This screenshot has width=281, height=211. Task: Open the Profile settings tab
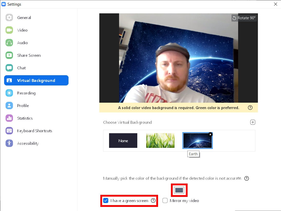pyautogui.click(x=23, y=106)
